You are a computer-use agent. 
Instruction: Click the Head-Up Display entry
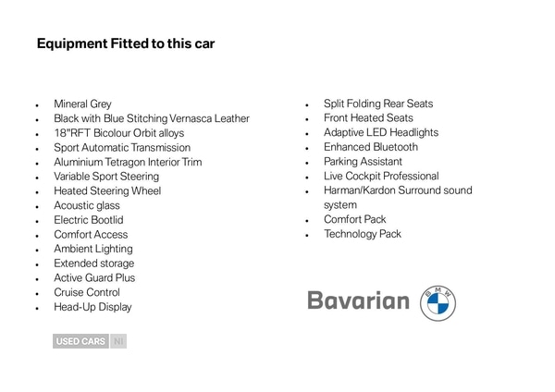point(92,307)
